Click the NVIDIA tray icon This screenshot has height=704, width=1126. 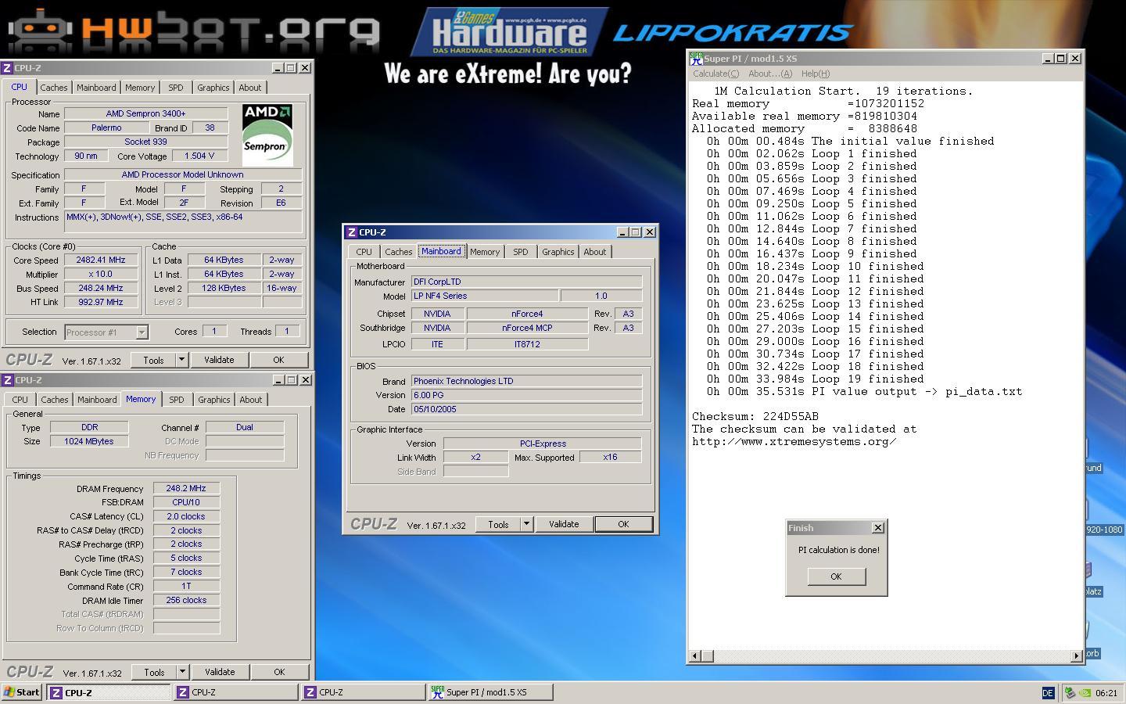[x=1085, y=692]
